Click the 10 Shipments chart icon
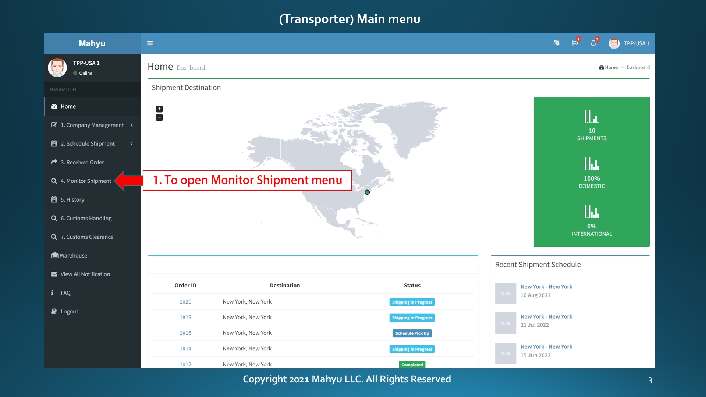The image size is (706, 397). (x=592, y=116)
